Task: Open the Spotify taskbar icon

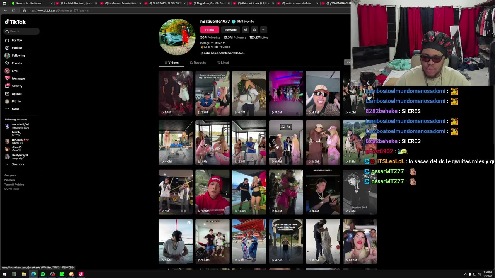Action: [x=43, y=274]
